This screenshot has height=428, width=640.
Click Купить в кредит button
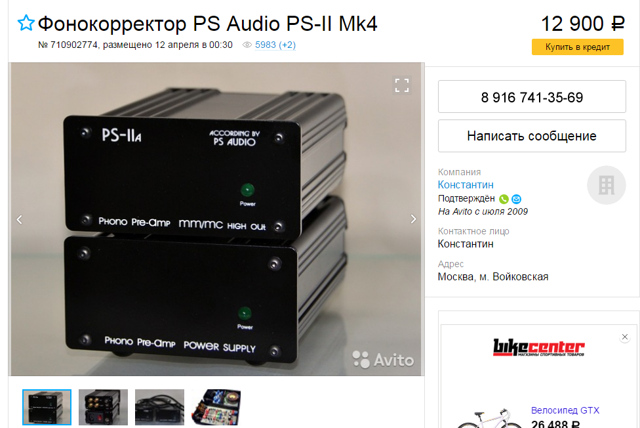577,47
